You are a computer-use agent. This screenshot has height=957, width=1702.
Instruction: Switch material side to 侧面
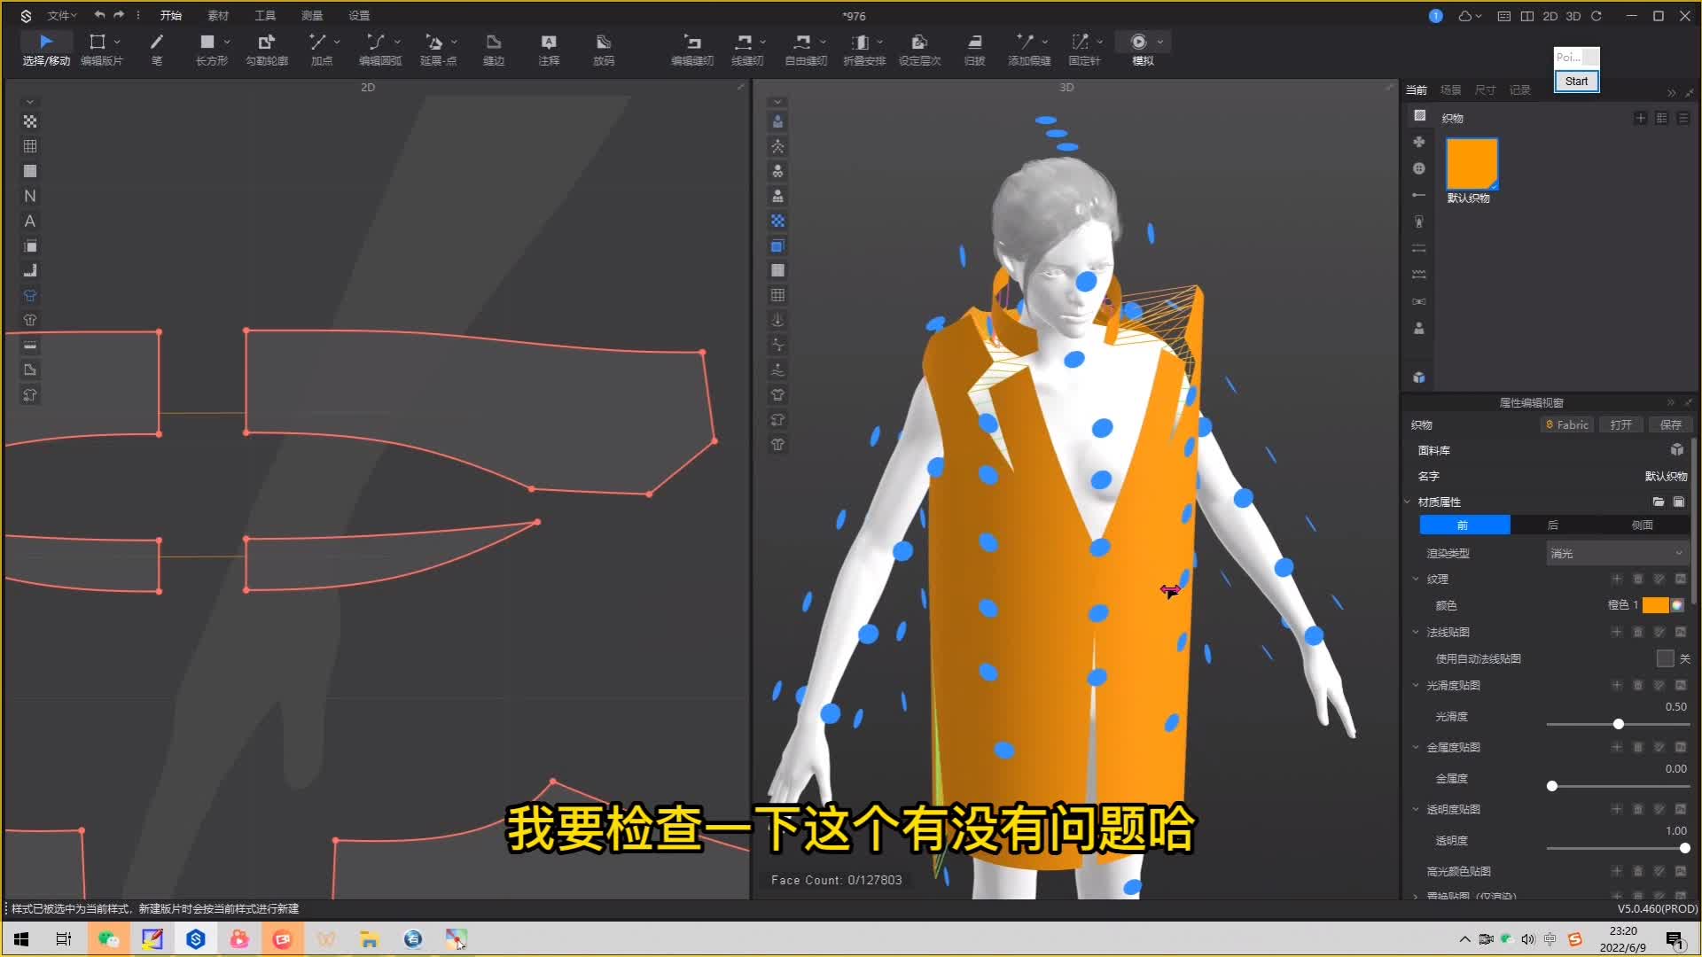click(x=1643, y=525)
